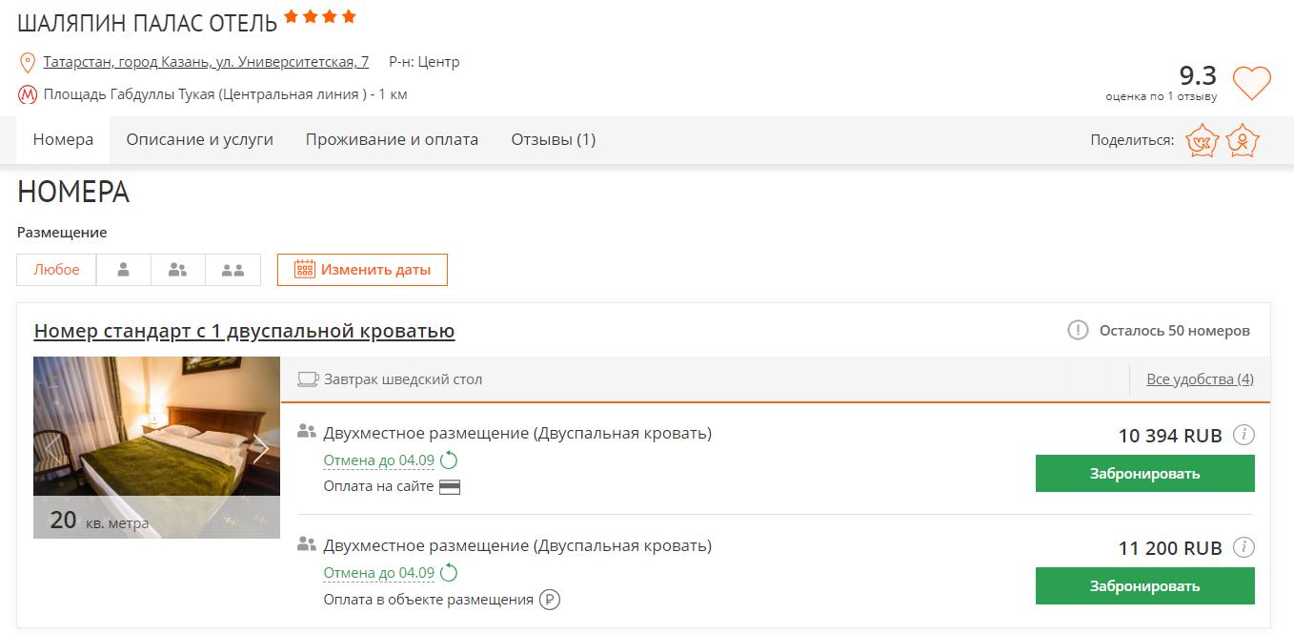This screenshot has width=1294, height=634.
Task: Open "Отмена до 04.09" details for 11 200 RUB offer
Action: (x=379, y=574)
